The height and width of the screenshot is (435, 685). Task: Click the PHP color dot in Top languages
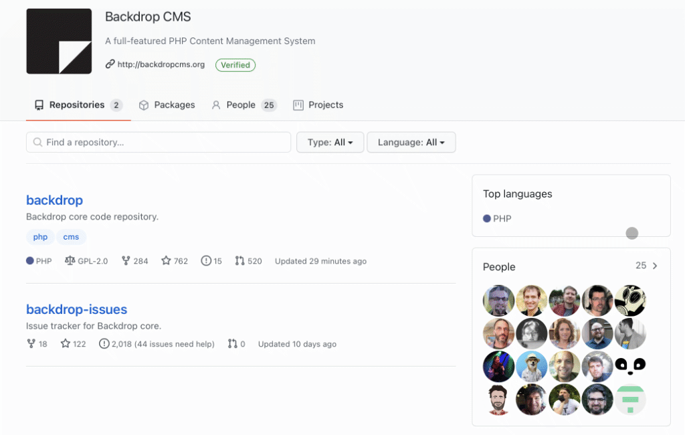(x=487, y=219)
